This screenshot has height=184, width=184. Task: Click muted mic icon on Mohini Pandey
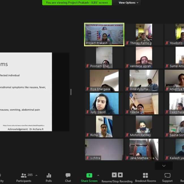[127, 135]
